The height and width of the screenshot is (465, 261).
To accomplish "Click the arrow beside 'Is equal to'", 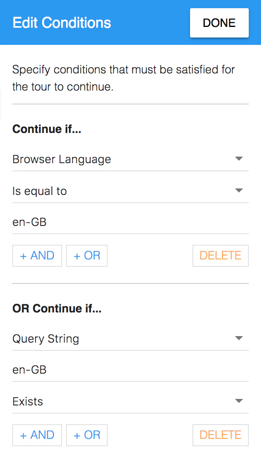I will point(239,191).
